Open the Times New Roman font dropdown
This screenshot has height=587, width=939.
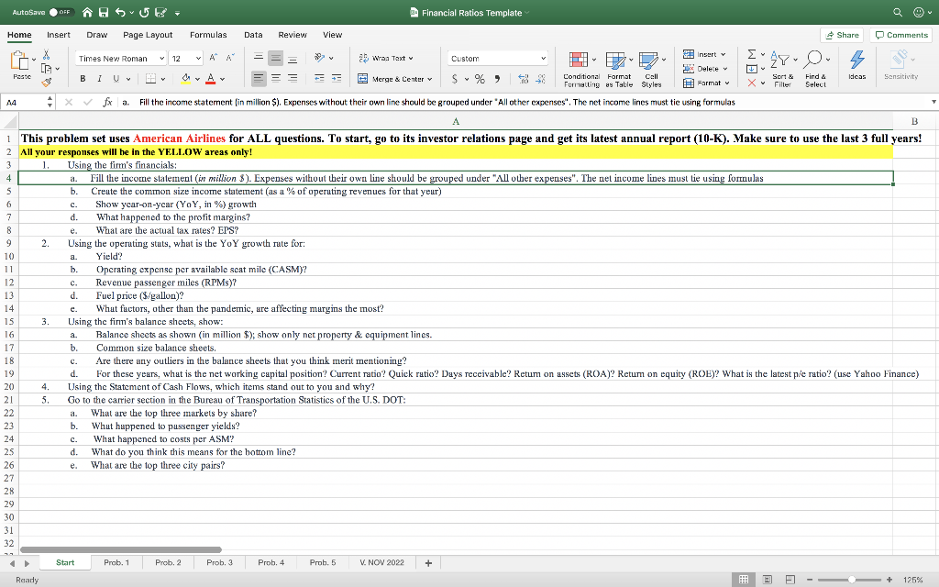tap(161, 58)
